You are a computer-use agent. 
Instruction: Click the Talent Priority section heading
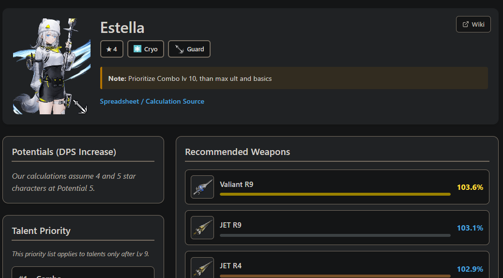click(x=41, y=231)
